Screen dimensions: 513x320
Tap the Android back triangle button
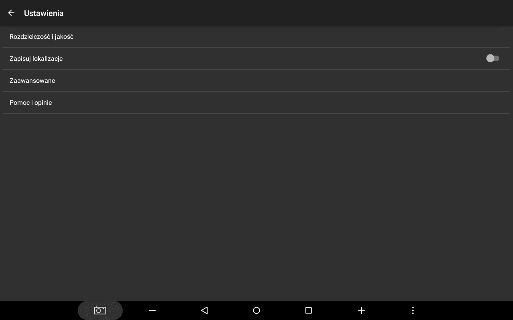point(204,310)
